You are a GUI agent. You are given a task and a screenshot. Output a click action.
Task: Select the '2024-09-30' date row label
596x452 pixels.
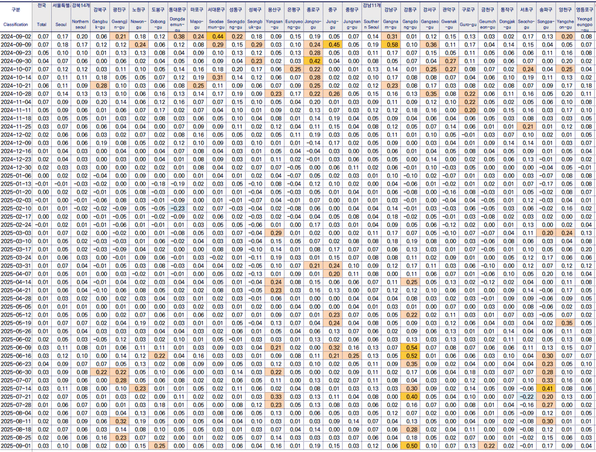(15, 61)
